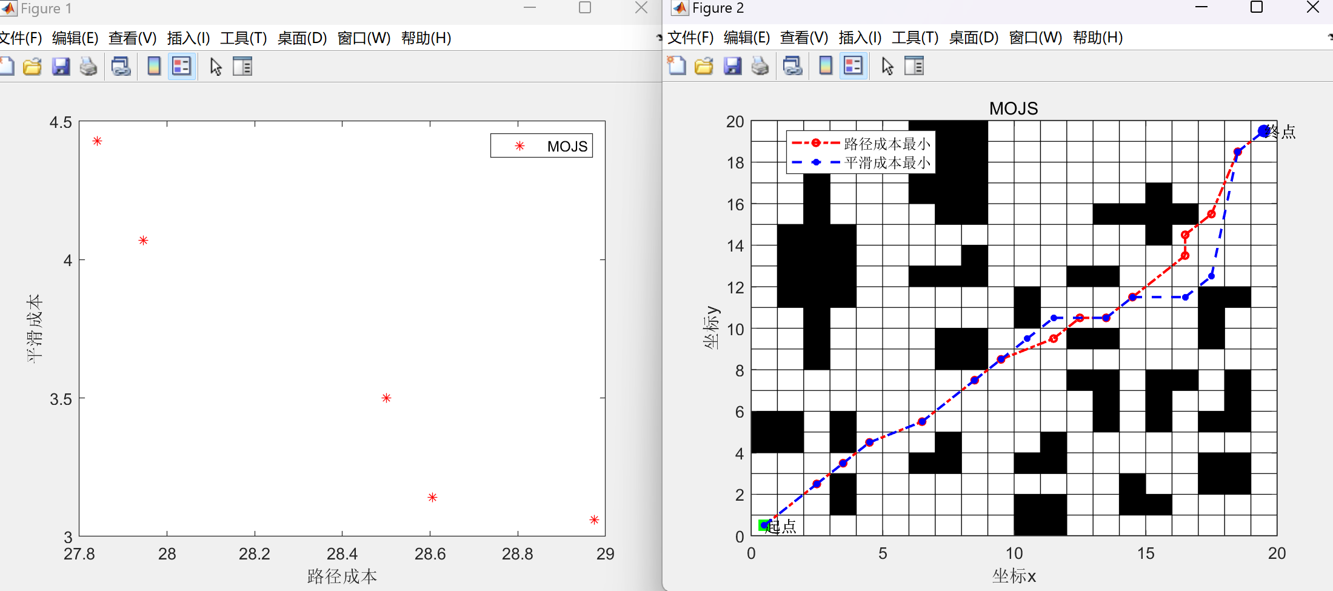Expand Figure 2 toolbar overflow arrow
The height and width of the screenshot is (591, 1333).
[x=1329, y=38]
